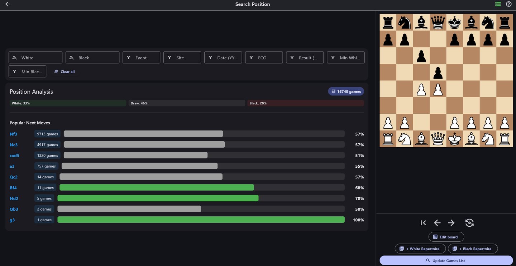Select the white pawn on c4

[x=421, y=89]
